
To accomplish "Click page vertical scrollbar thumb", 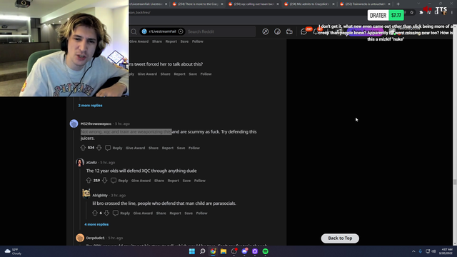I will 455,182.
